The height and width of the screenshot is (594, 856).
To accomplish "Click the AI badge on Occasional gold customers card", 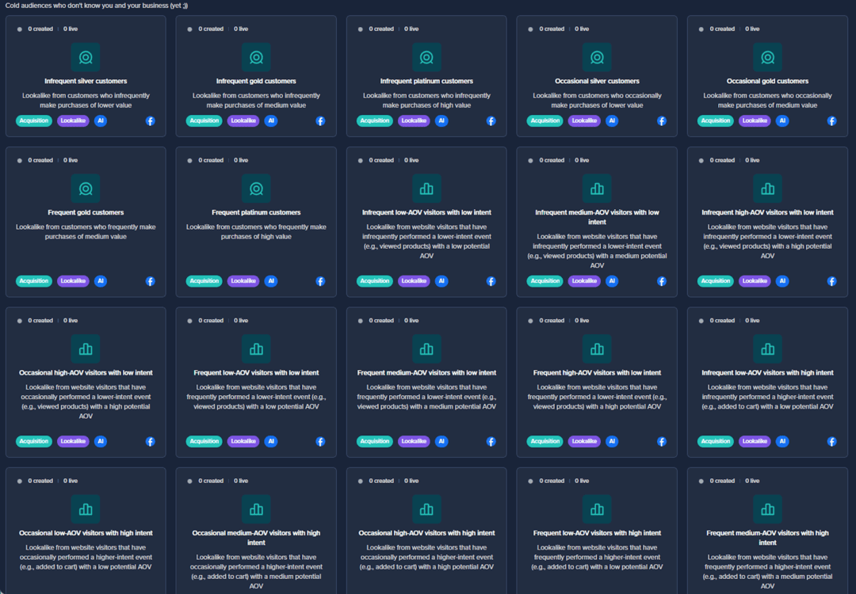I will pos(782,120).
